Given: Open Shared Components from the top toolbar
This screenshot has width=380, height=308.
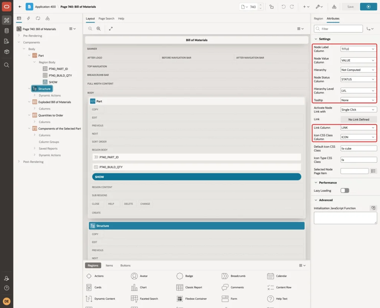Looking at the screenshot, I should click(x=334, y=7).
